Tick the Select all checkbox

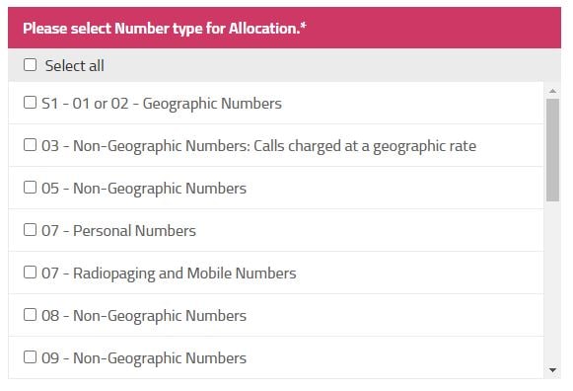[x=30, y=65]
